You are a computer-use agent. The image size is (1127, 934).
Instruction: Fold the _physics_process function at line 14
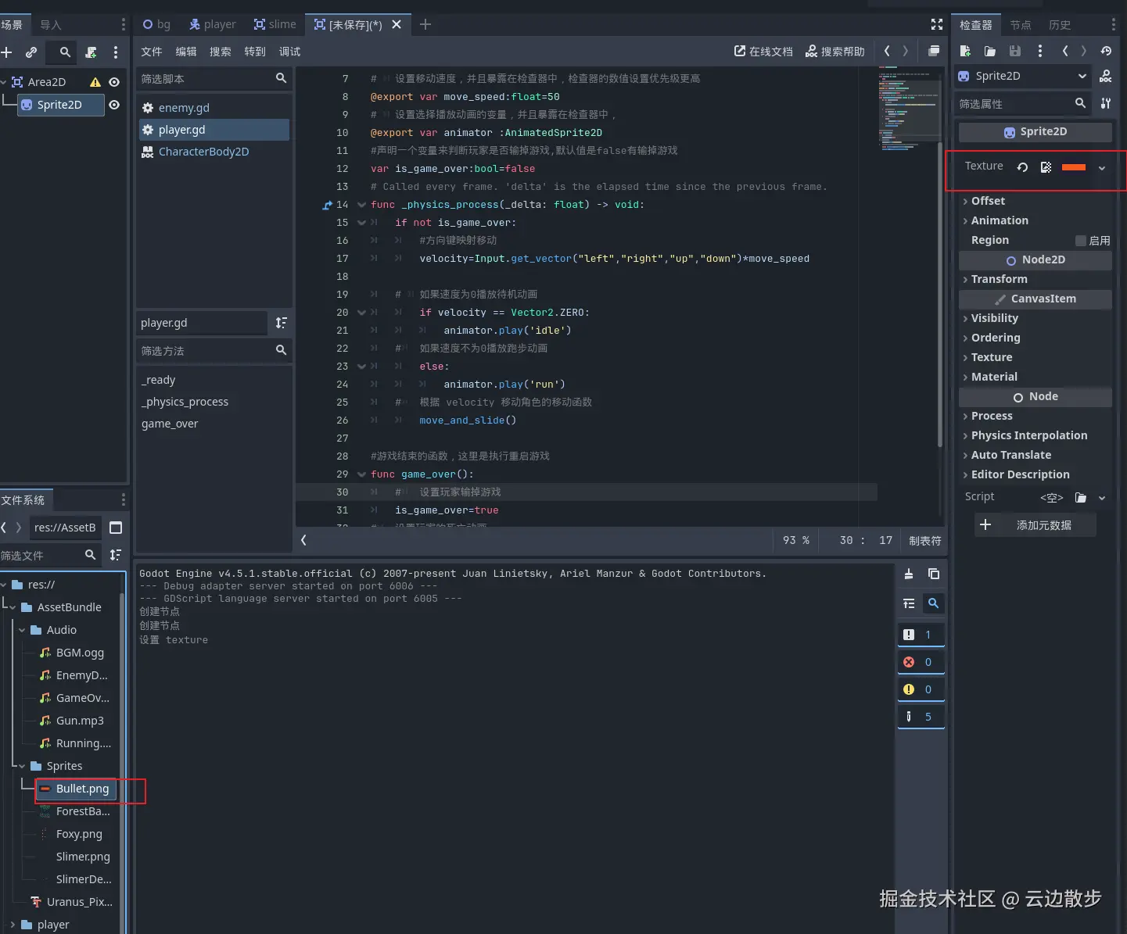[x=361, y=205]
